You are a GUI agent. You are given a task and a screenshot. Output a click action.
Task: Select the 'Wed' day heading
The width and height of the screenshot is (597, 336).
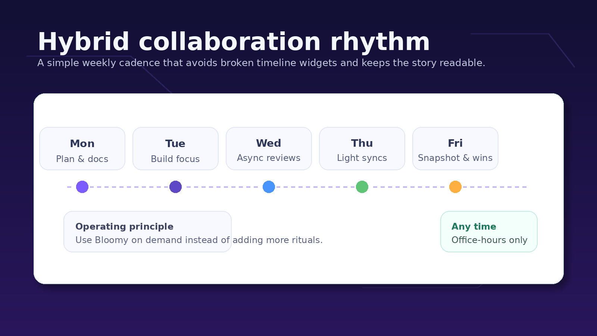pos(269,143)
